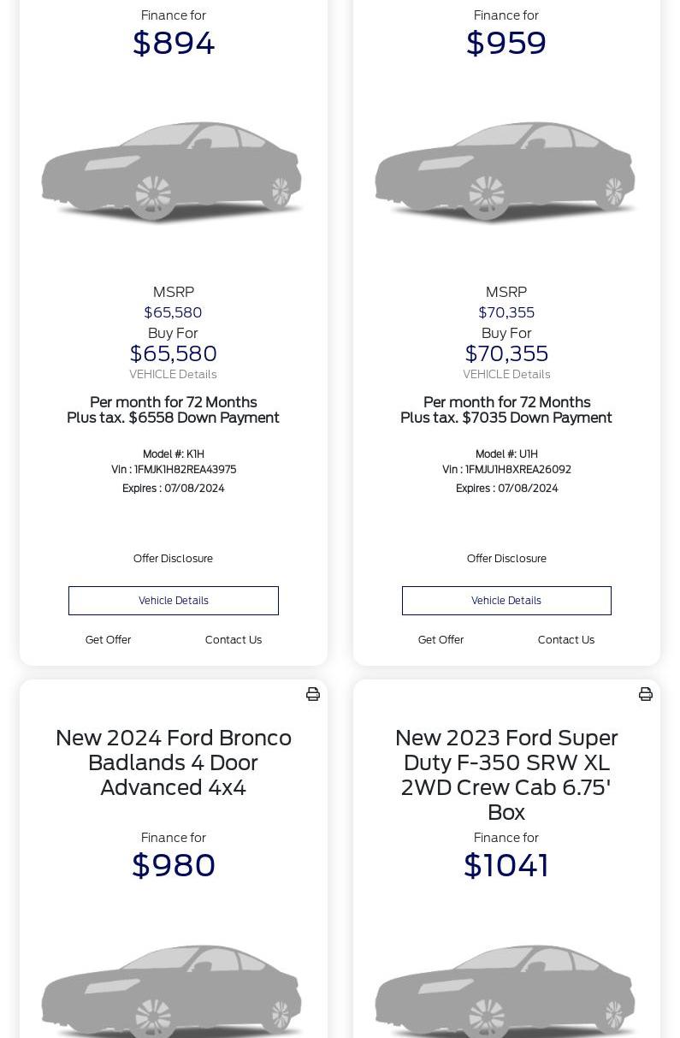
Task: Click the car placeholder image on $894 card
Action: [x=172, y=171]
